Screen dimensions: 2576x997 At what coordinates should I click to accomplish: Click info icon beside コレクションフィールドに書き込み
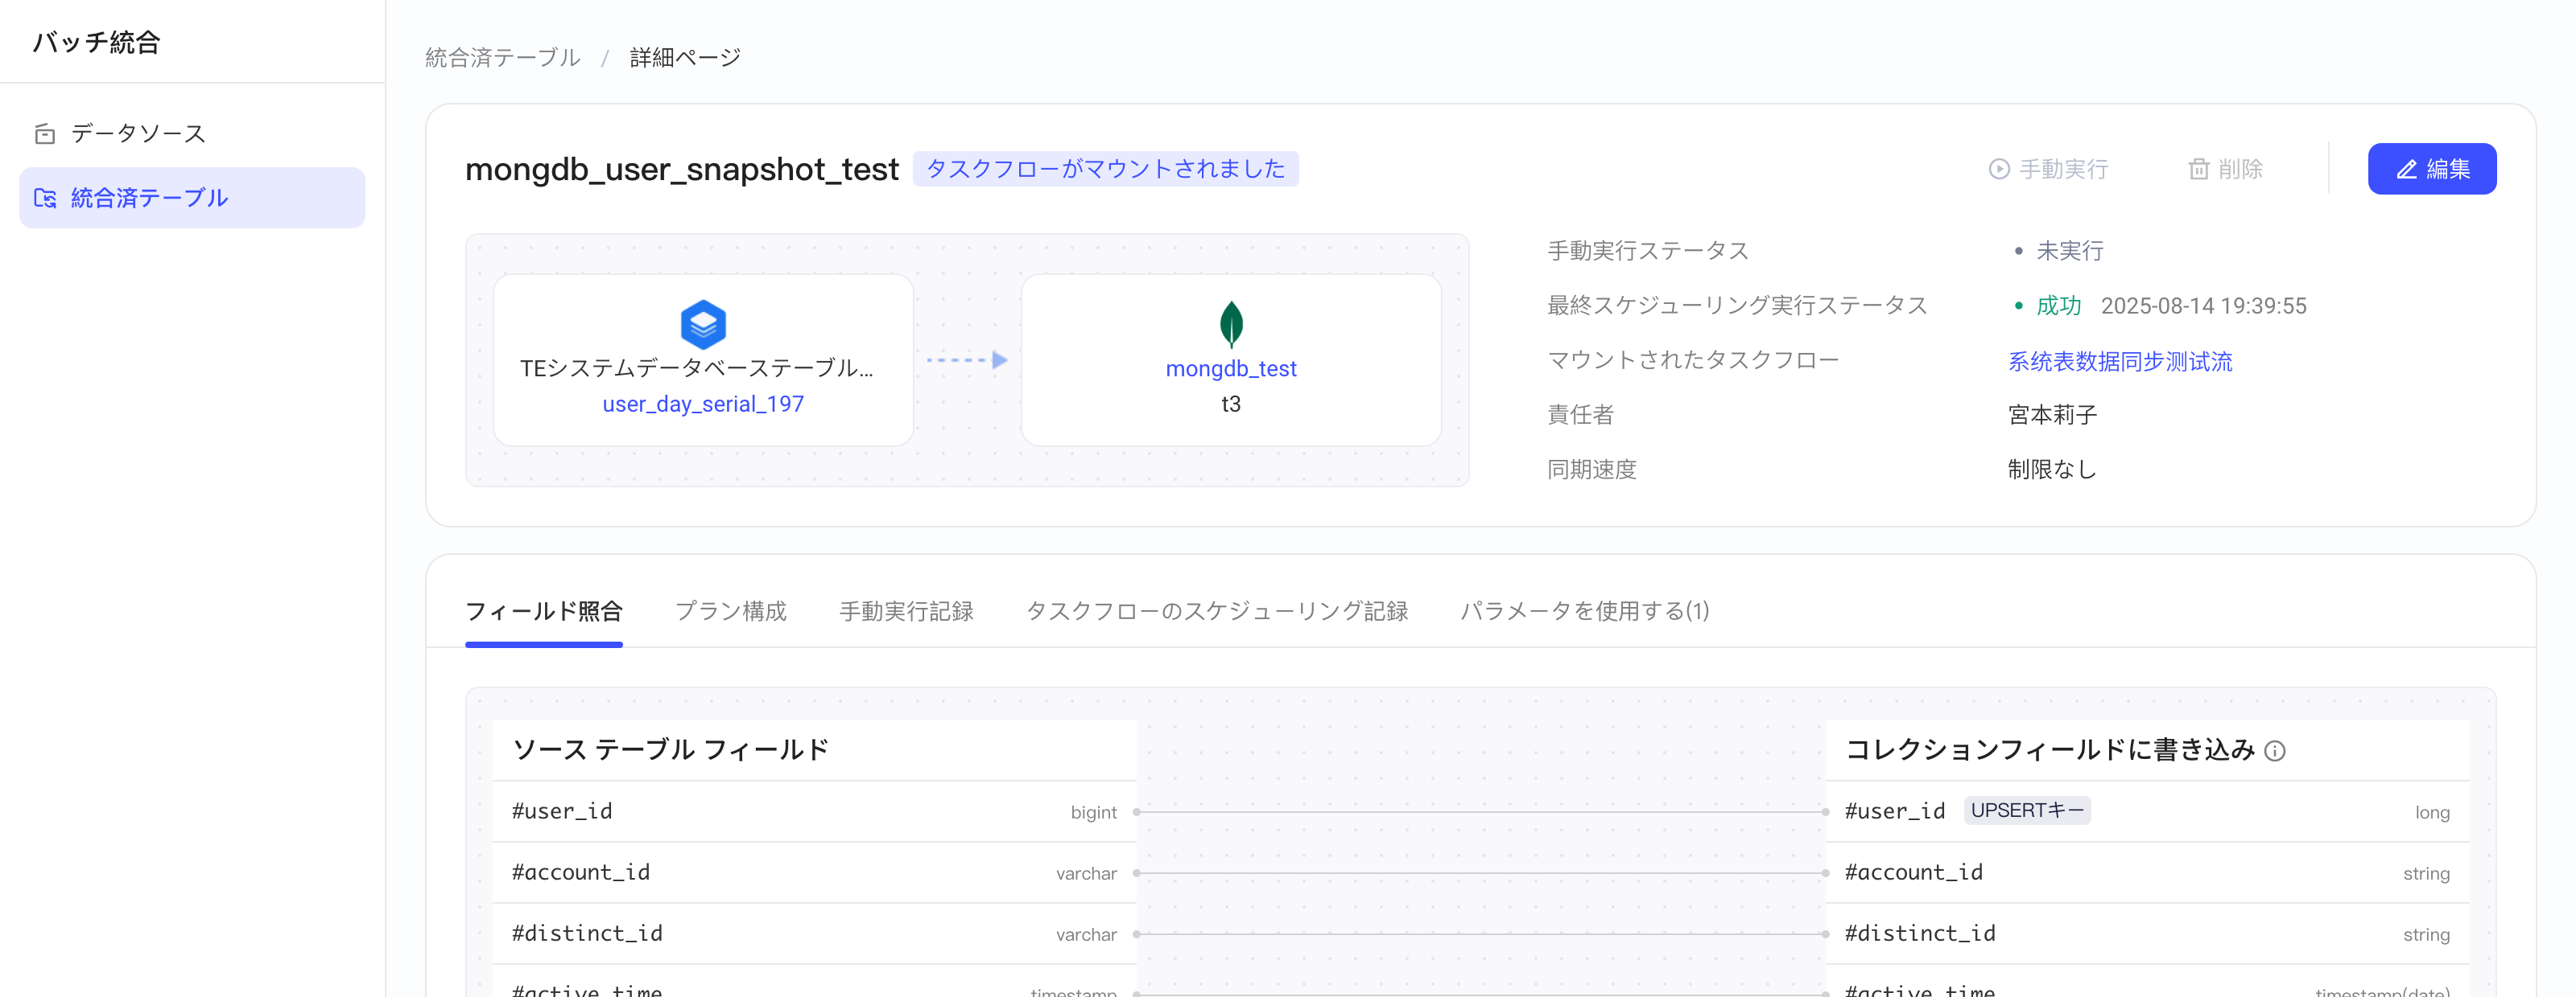pos(2275,751)
